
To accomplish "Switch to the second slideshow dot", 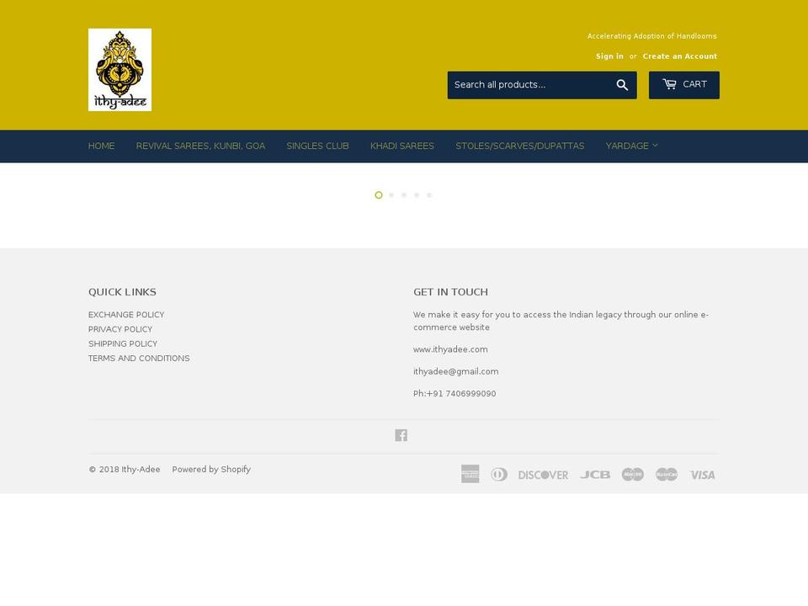I will click(391, 194).
